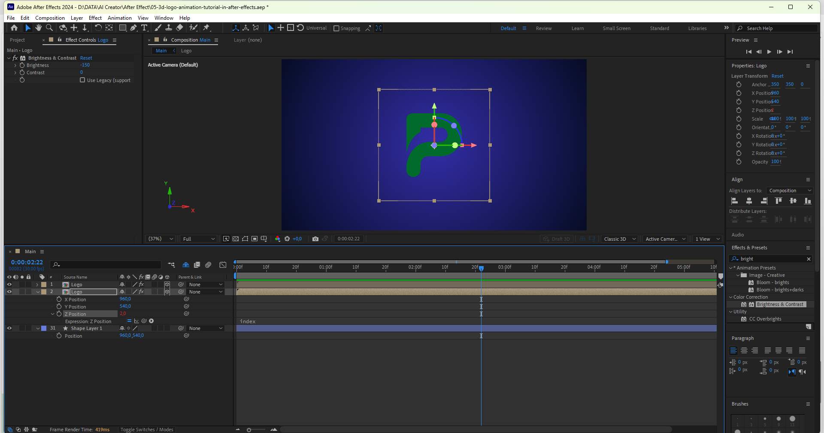Click the Home icon in toolbar
The height and width of the screenshot is (433, 824).
coord(14,28)
